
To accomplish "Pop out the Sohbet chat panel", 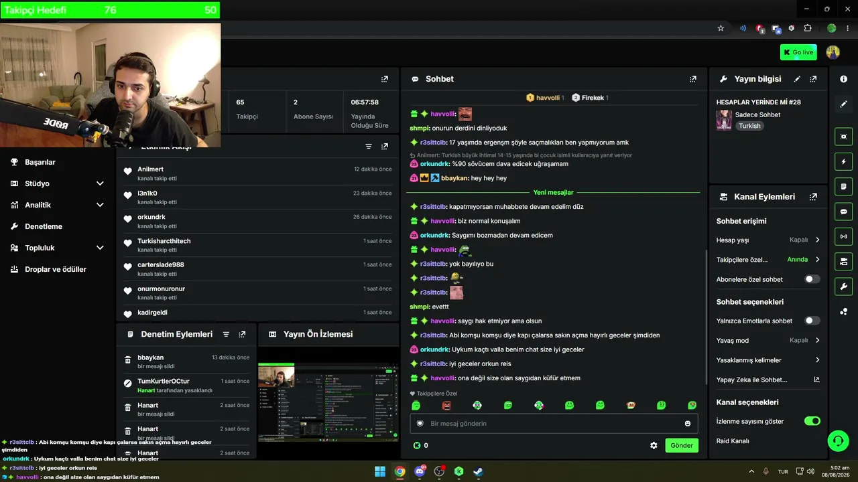I will tap(692, 79).
